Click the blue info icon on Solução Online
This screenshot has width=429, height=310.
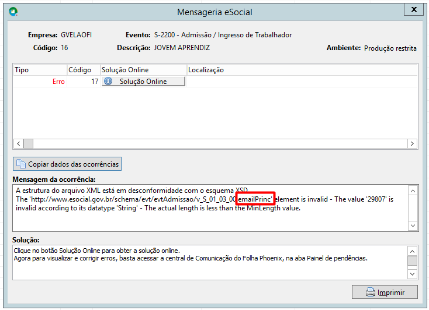pos(108,81)
